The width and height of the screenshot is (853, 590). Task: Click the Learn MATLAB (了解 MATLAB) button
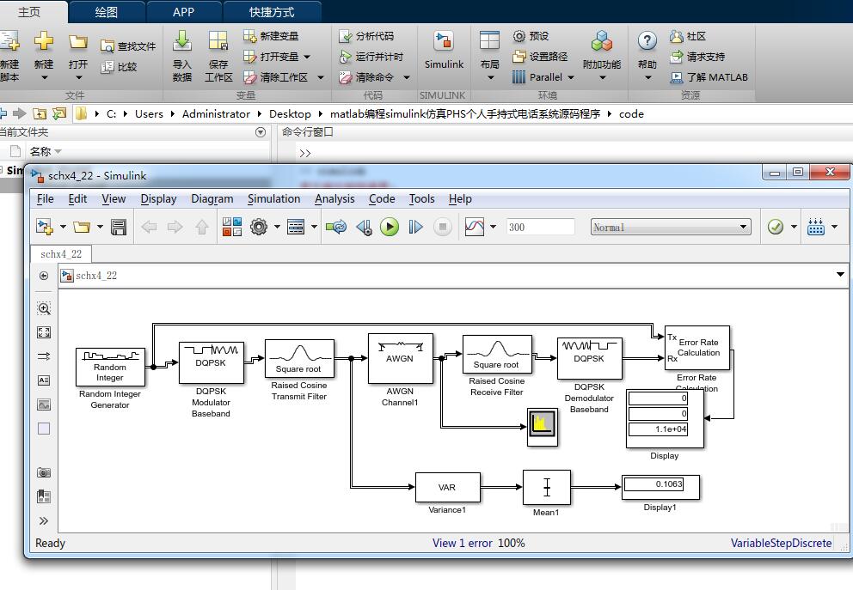pos(709,77)
